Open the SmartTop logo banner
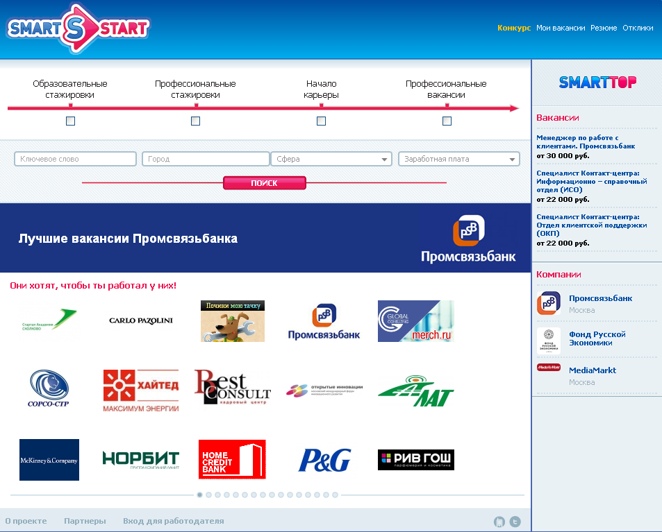 click(x=597, y=83)
